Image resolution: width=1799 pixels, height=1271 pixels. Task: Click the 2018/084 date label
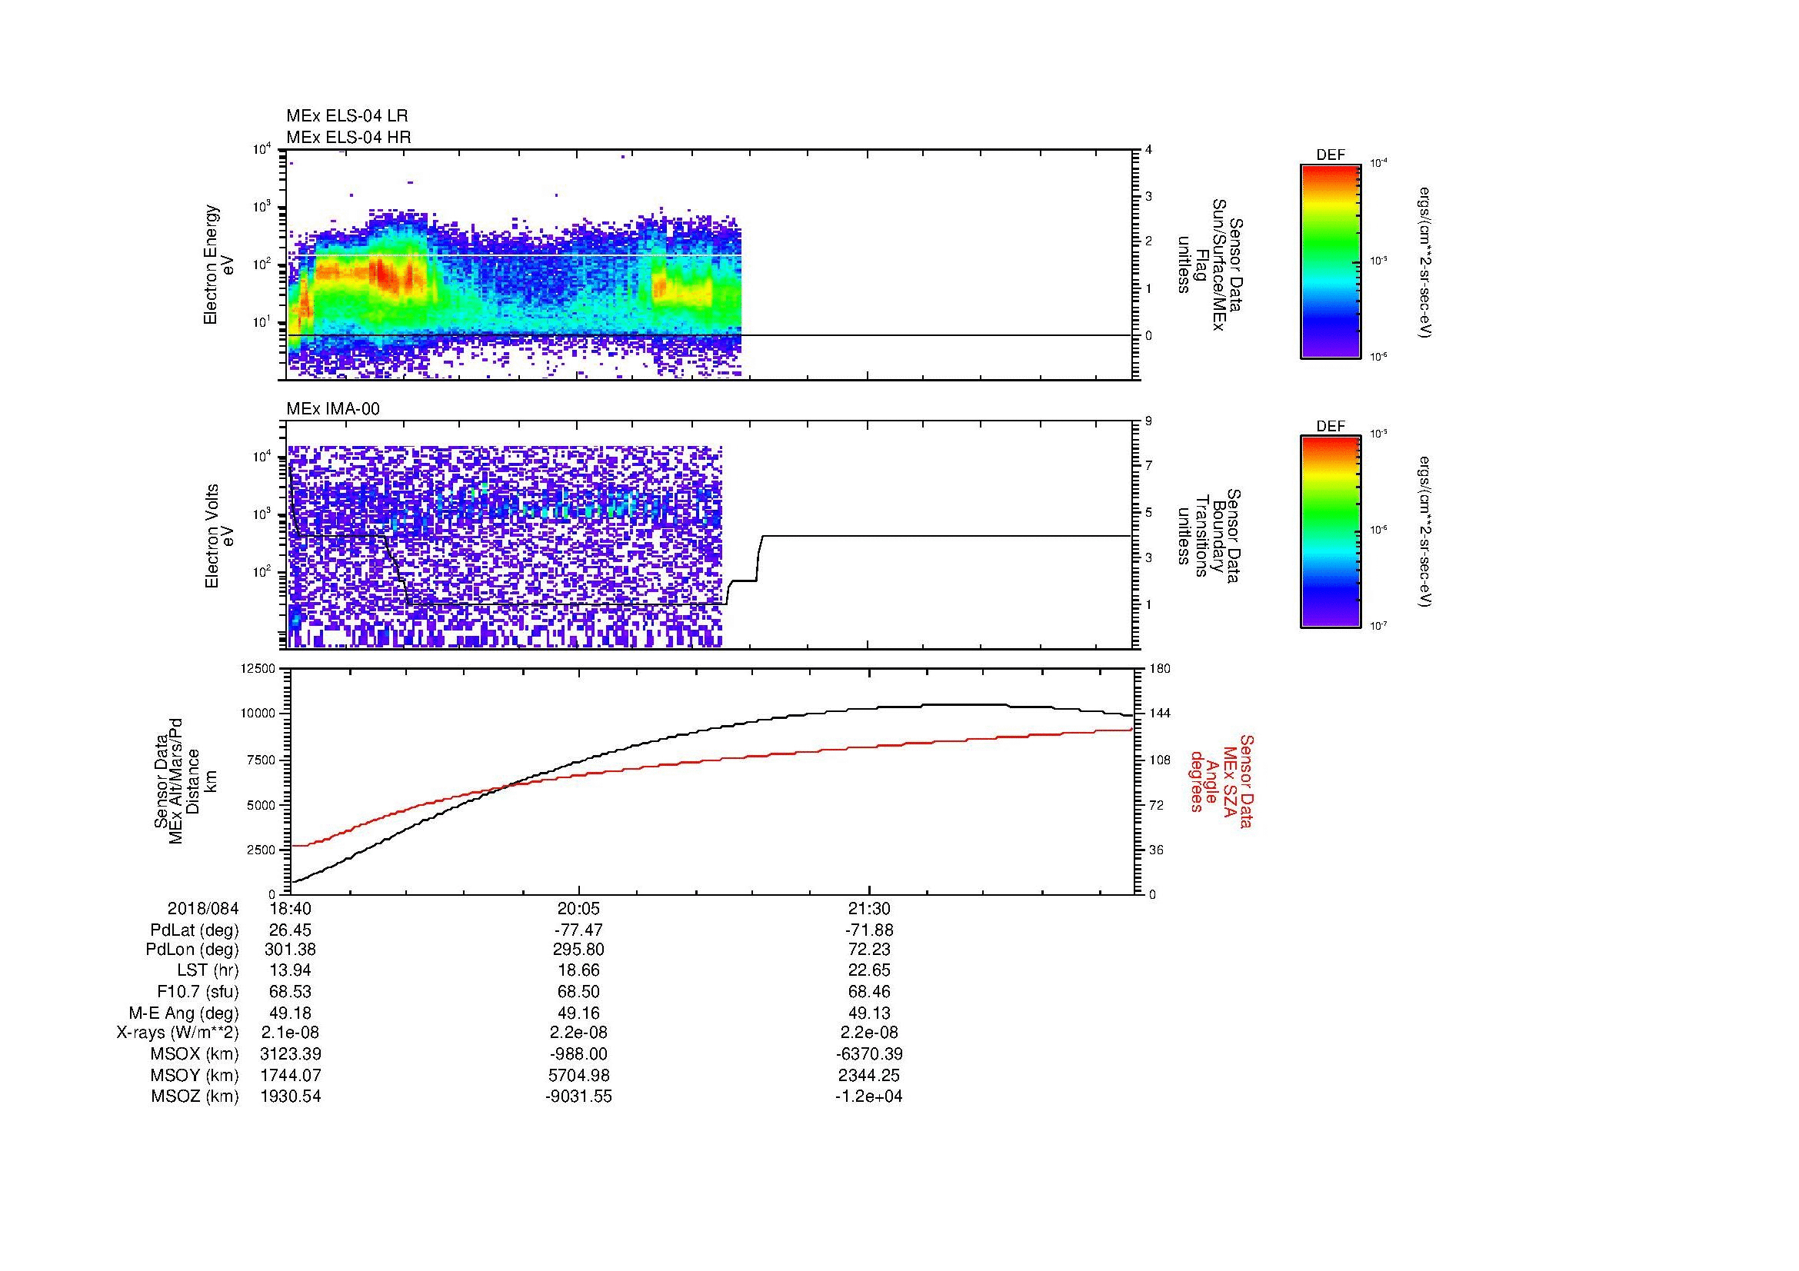203,908
